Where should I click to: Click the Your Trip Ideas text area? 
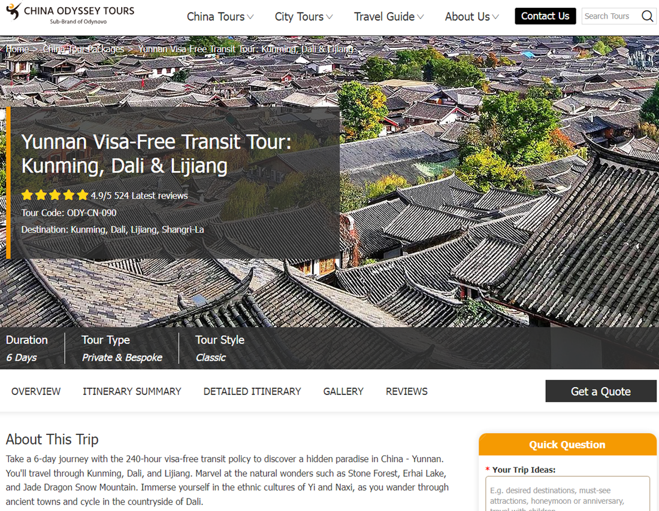tap(567, 494)
